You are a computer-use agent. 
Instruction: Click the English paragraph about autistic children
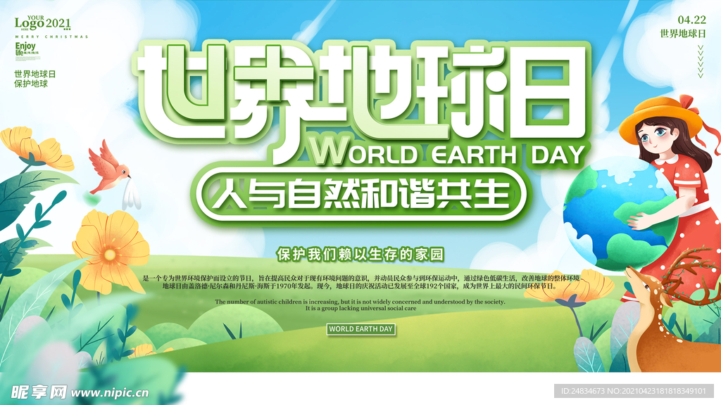[360, 305]
